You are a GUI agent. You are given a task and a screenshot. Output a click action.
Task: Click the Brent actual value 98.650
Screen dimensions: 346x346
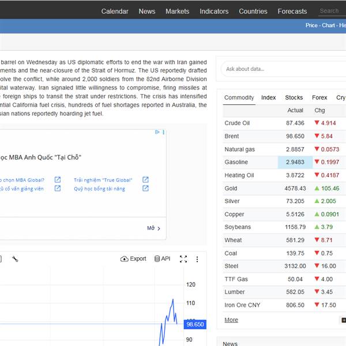pyautogui.click(x=295, y=136)
